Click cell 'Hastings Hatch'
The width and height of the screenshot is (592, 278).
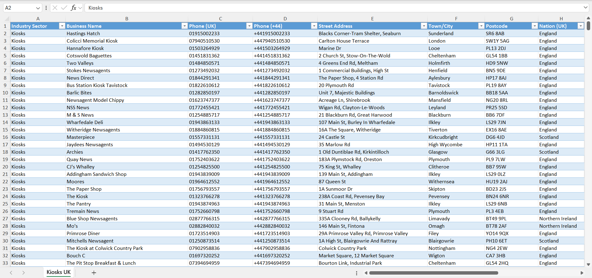click(x=127, y=33)
